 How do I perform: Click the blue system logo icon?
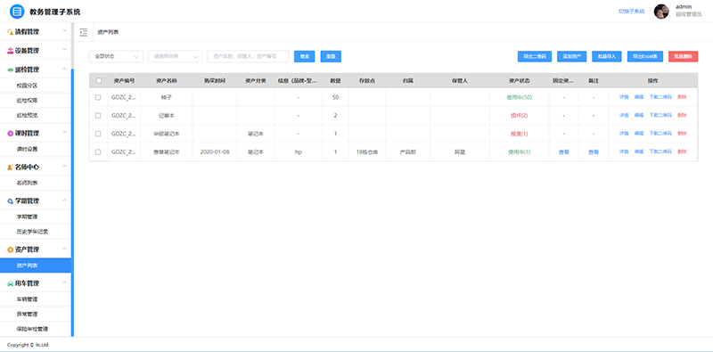click(17, 12)
